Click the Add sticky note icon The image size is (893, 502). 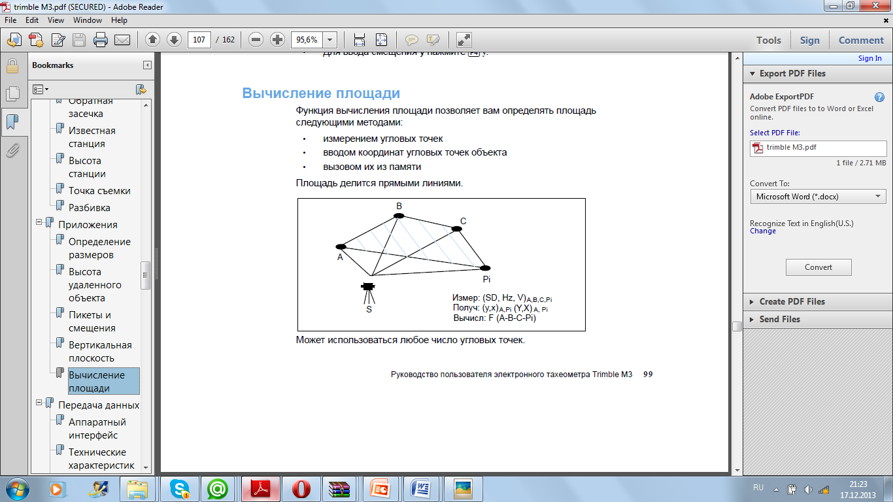pos(411,40)
